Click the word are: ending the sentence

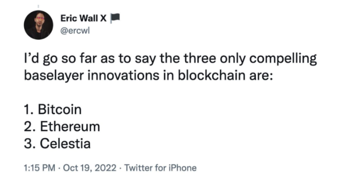click(259, 76)
